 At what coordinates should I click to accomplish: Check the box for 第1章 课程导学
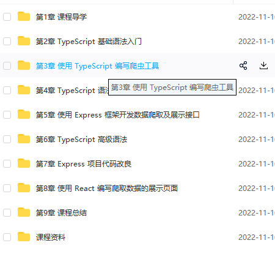[7, 17]
